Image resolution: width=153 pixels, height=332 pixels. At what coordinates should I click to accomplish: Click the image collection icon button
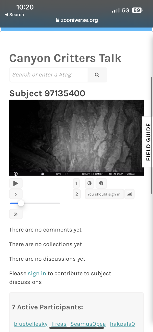[129, 194]
